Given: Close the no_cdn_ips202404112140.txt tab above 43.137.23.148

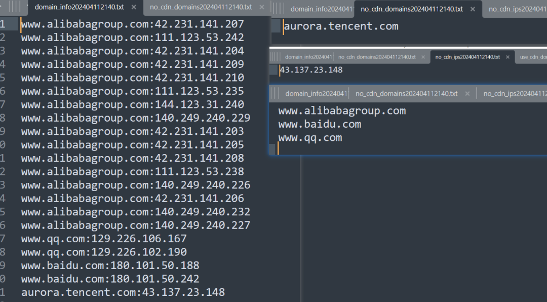Looking at the screenshot, I should coord(509,57).
